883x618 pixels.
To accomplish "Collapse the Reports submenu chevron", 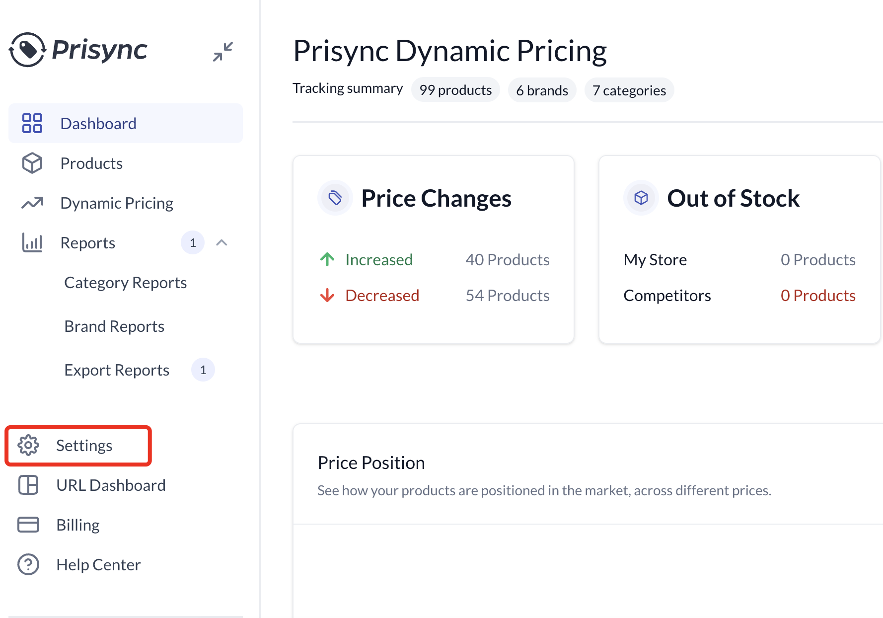I will point(222,242).
